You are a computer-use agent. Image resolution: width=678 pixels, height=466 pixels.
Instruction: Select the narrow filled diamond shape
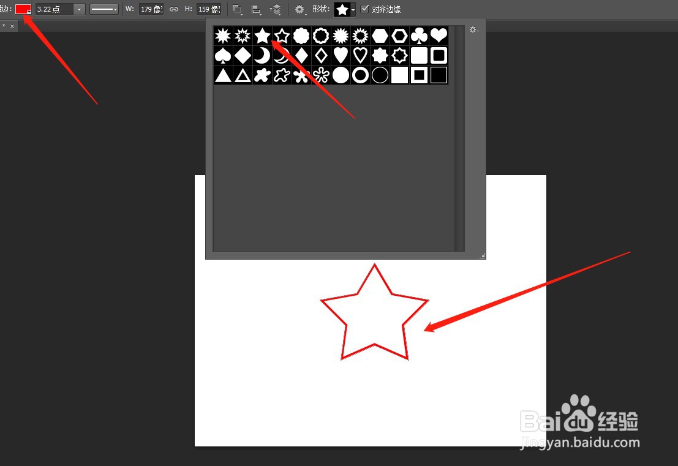coord(301,55)
